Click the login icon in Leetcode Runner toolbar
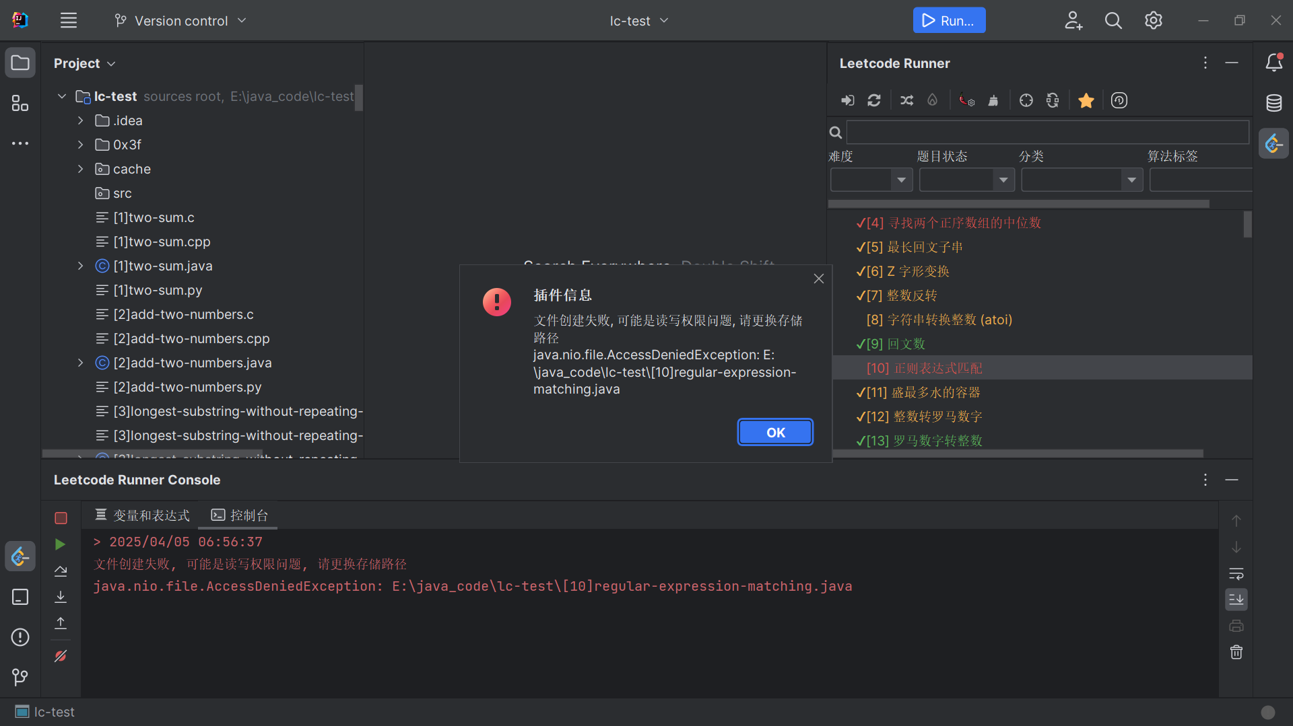This screenshot has width=1293, height=726. tap(847, 100)
